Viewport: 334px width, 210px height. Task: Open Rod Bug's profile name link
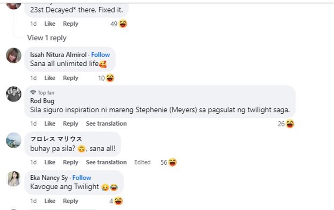[x=39, y=101]
